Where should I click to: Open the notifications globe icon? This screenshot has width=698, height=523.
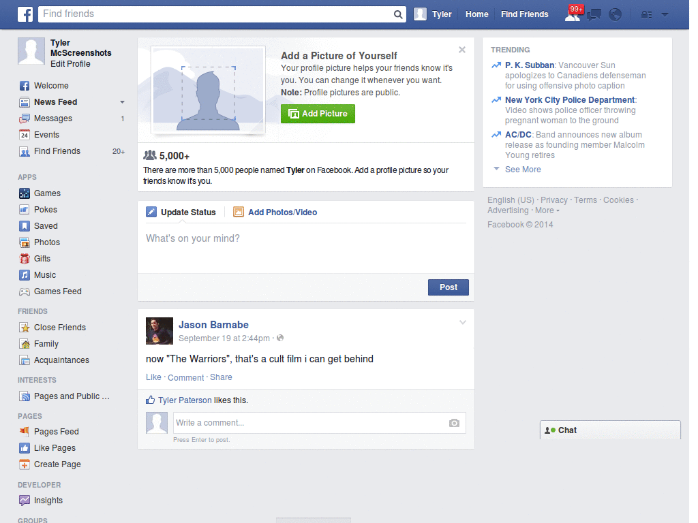[616, 15]
